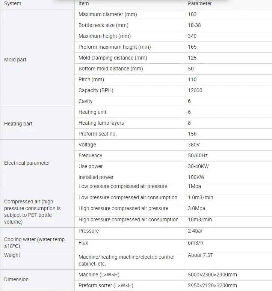This screenshot has height=291, width=272.
Task: Select the "High pressure compressed air pressure" cell
Action: click(x=123, y=208)
